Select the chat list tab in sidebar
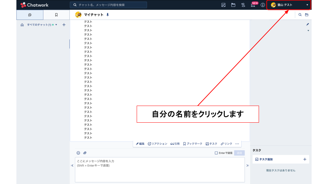 [x=30, y=15]
